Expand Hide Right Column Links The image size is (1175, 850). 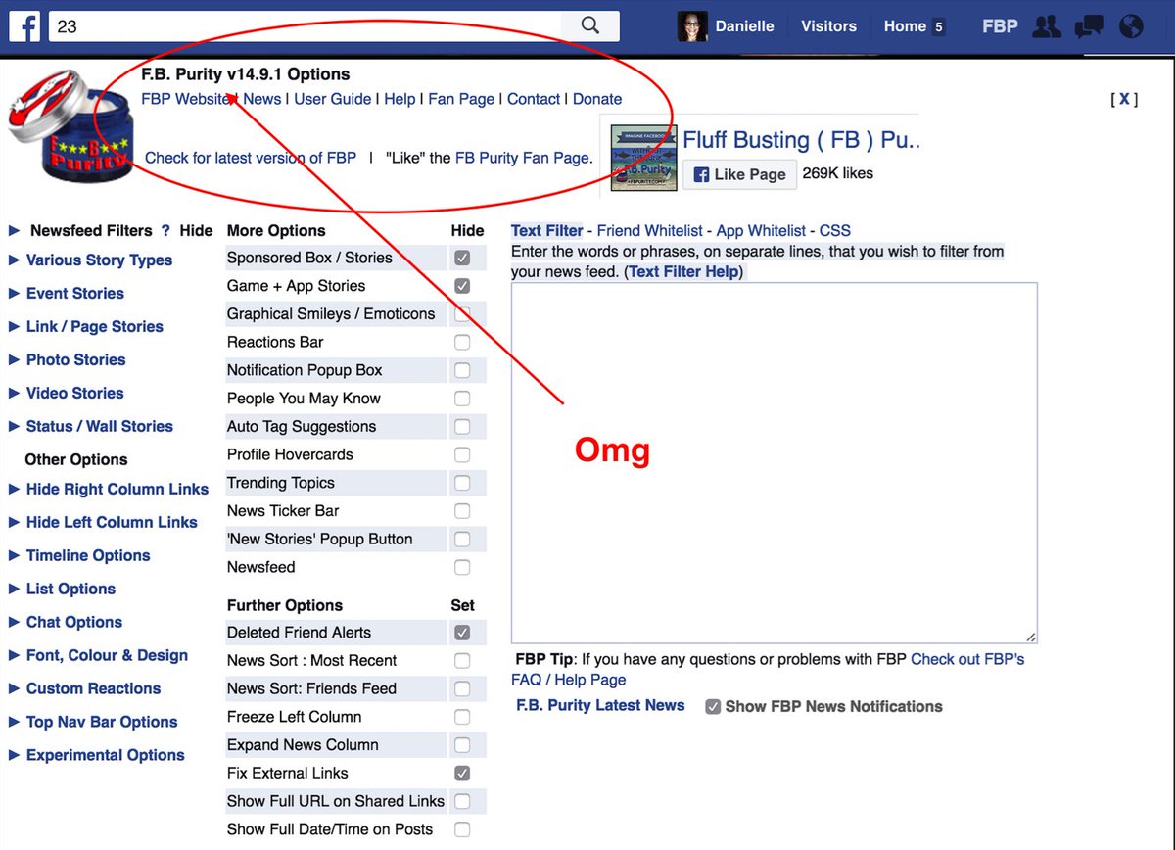tap(117, 490)
